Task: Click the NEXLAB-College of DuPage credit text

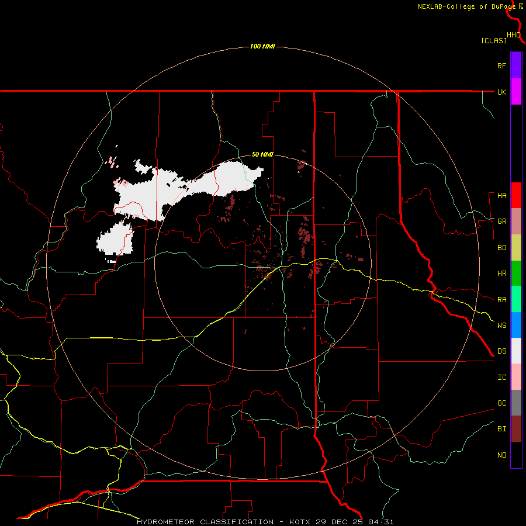Action: click(x=466, y=6)
